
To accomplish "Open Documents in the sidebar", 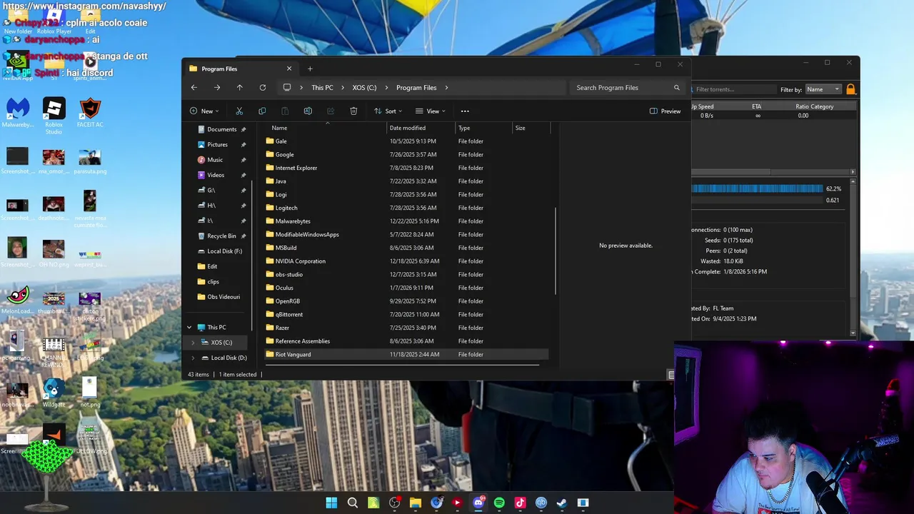I will click(x=221, y=129).
